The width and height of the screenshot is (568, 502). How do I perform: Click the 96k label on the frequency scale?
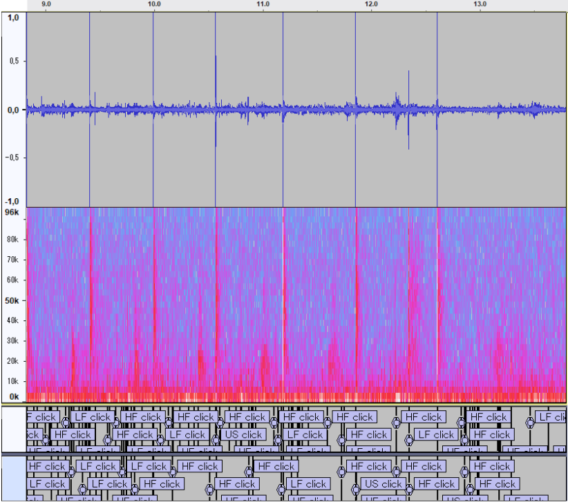click(13, 213)
